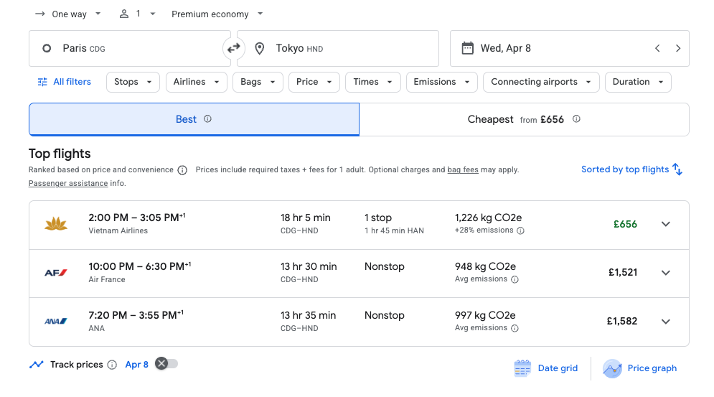This screenshot has height=397, width=714.
Task: Open Passenger assistance info link
Action: pyautogui.click(x=68, y=184)
